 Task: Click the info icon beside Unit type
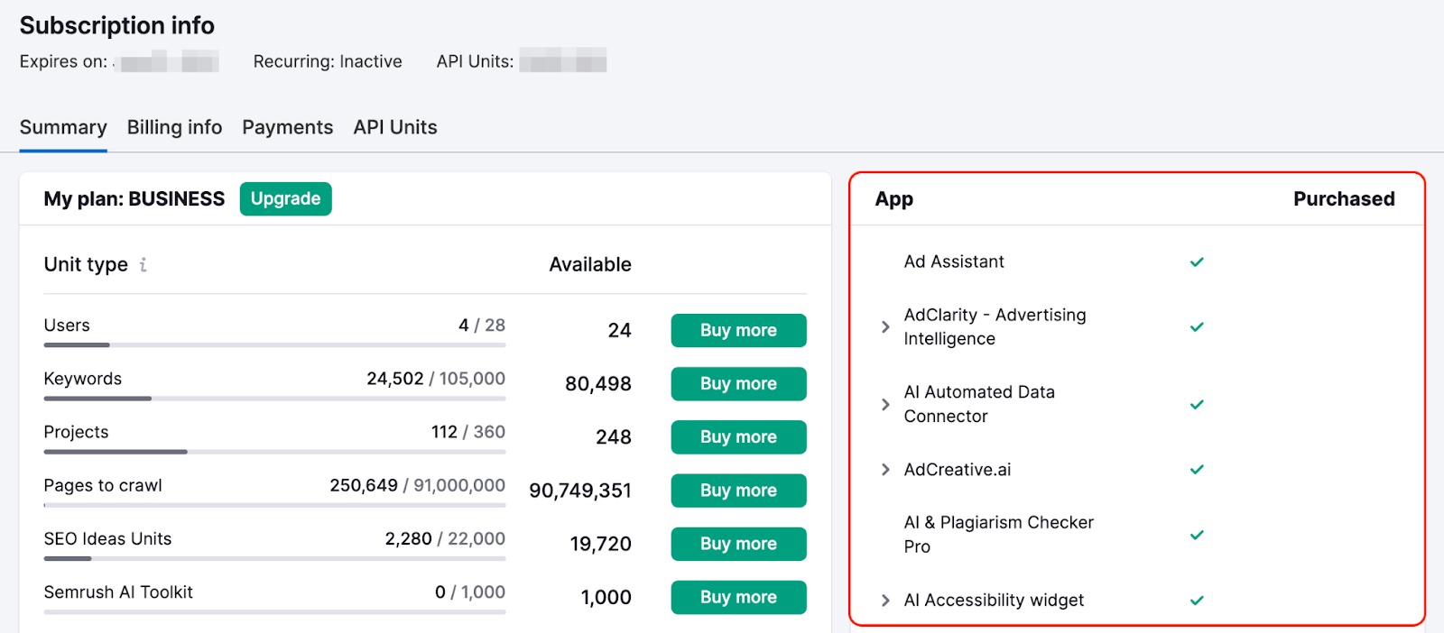(143, 264)
